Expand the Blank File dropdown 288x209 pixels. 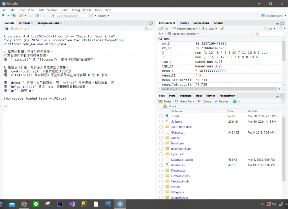pyautogui.click(x=185, y=101)
